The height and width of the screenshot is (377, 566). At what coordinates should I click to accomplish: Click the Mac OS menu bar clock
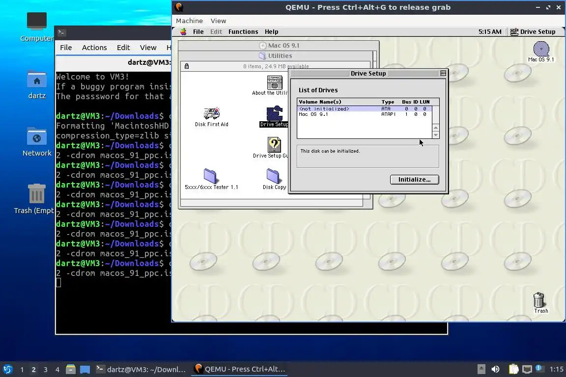490,32
